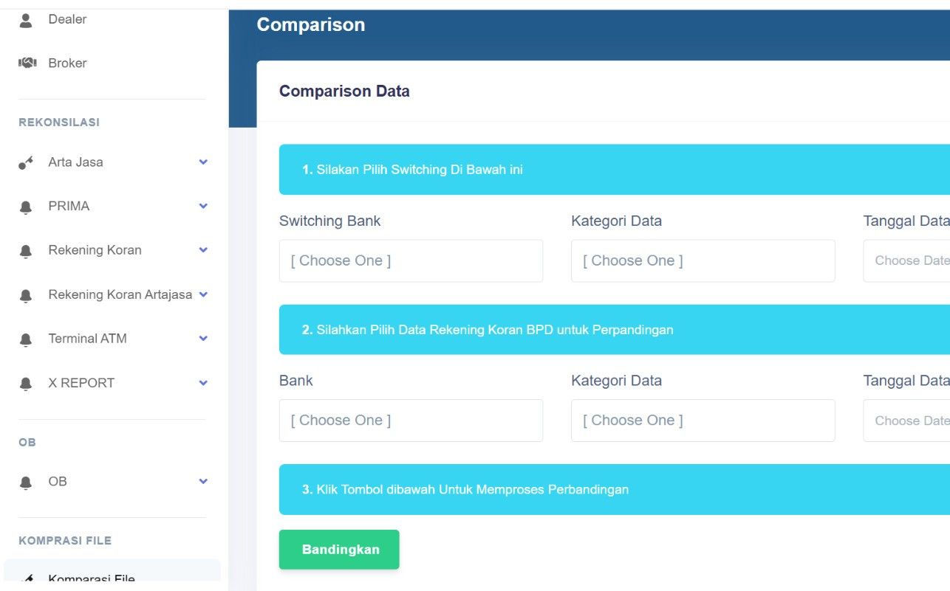Click the person icon next to Dealer

(26, 20)
